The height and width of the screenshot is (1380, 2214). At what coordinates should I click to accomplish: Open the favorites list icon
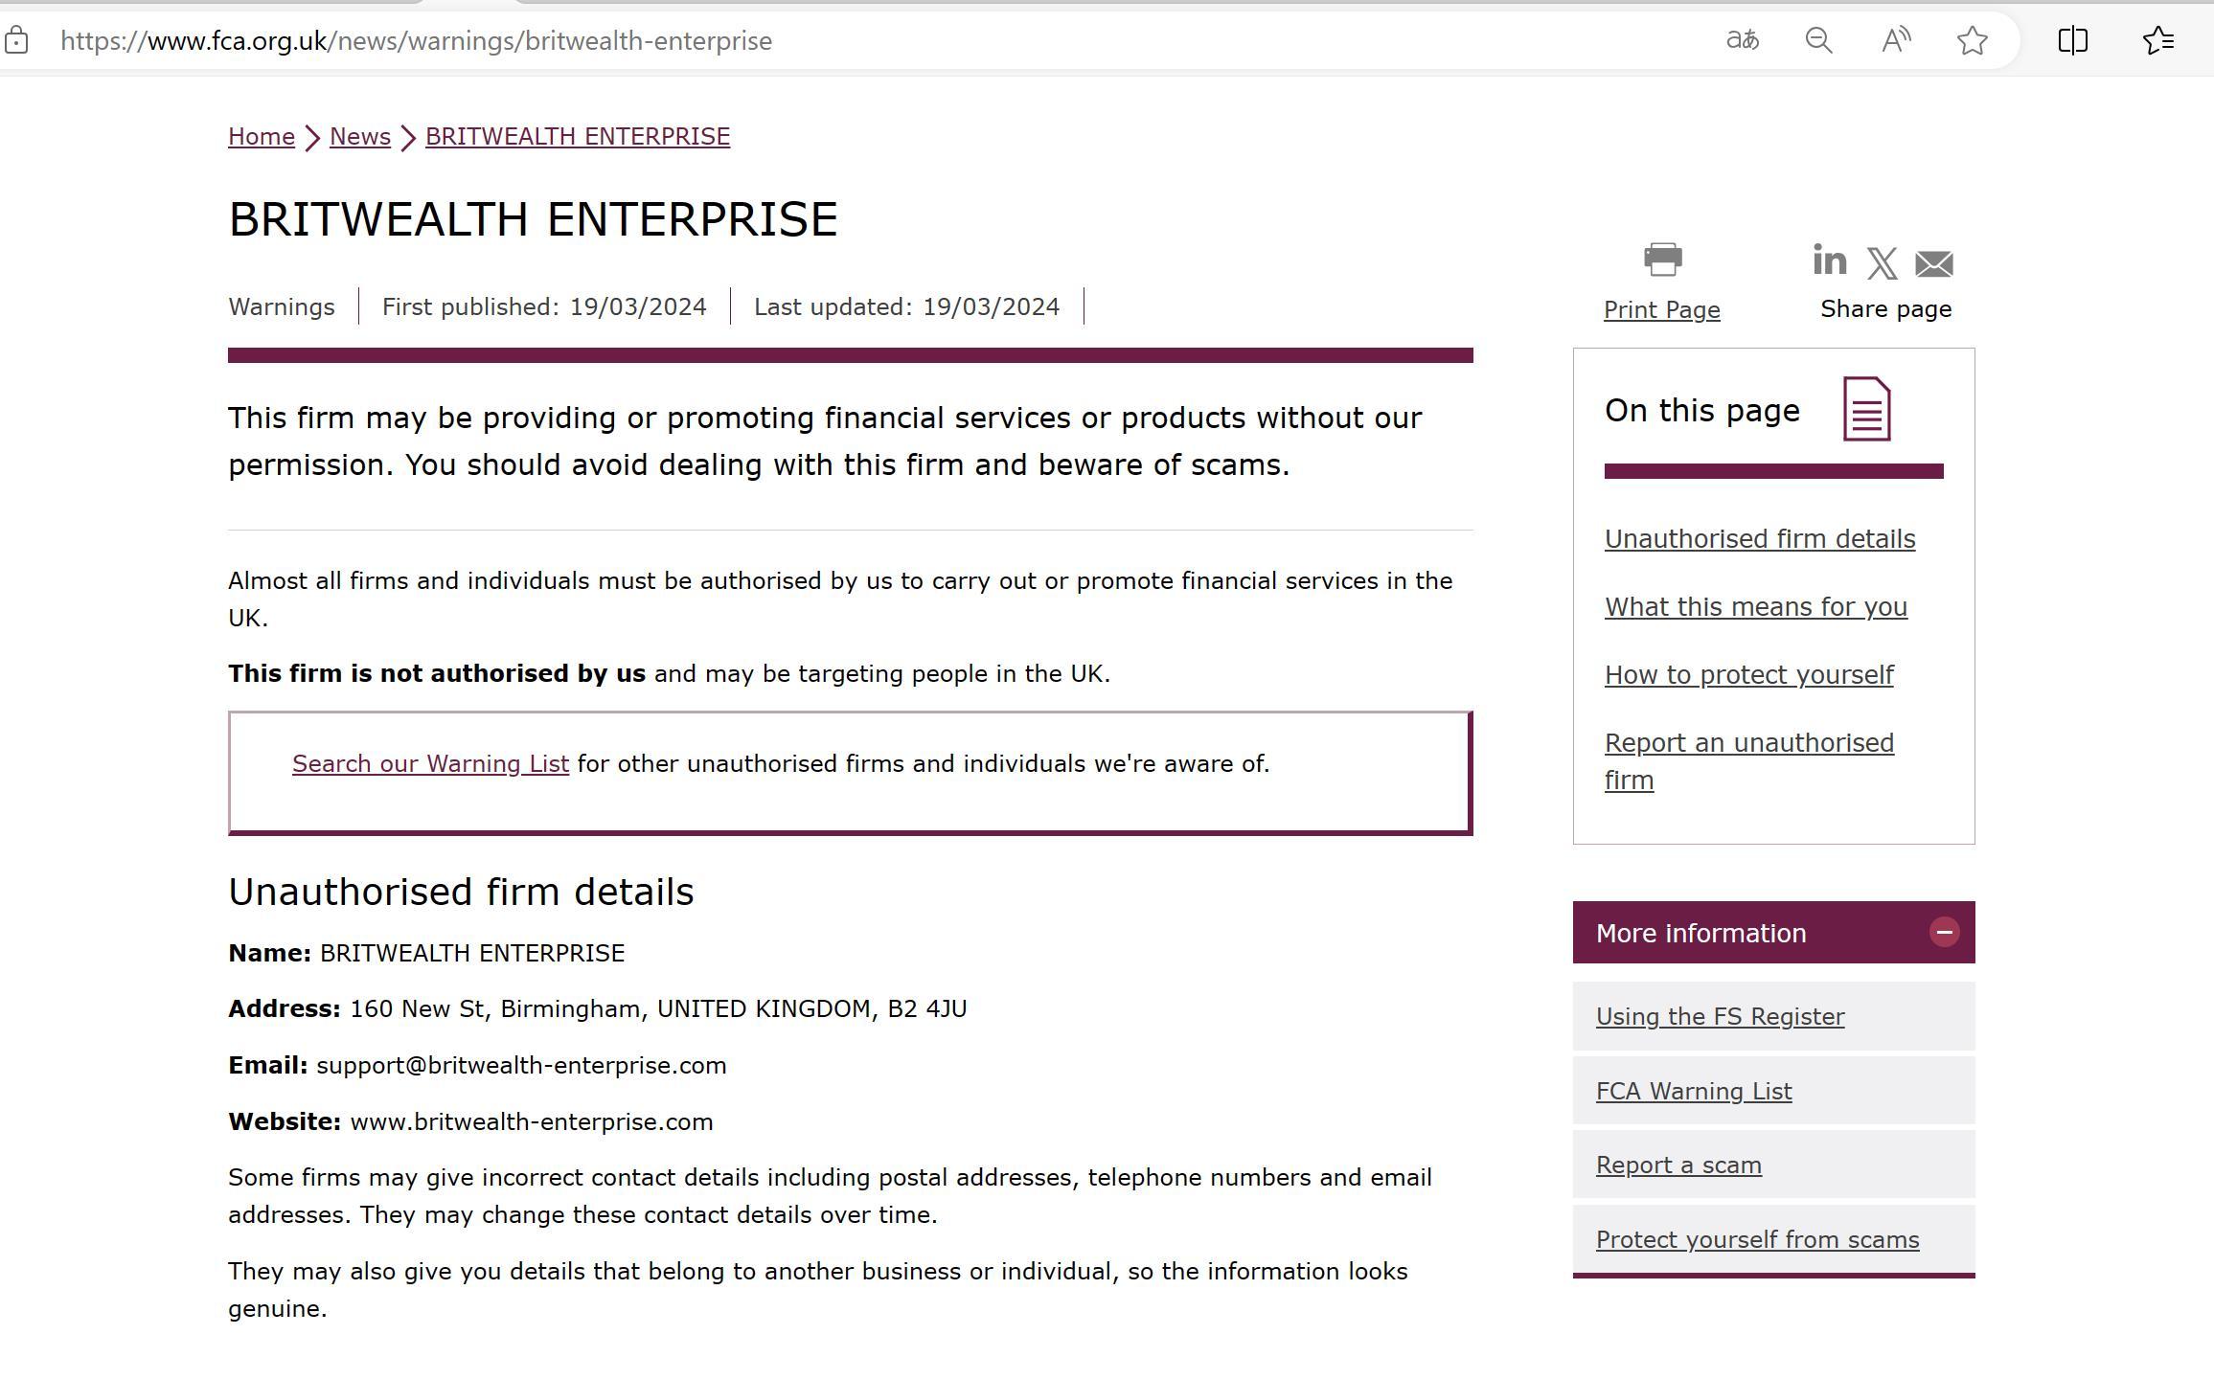pos(2157,40)
